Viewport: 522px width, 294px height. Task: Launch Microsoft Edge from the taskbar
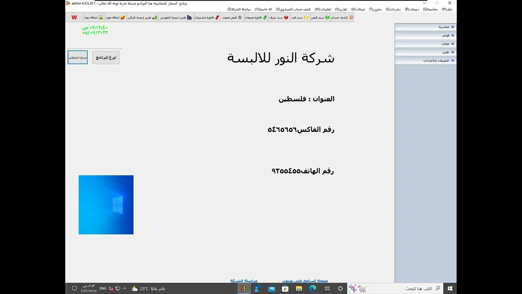(x=313, y=288)
